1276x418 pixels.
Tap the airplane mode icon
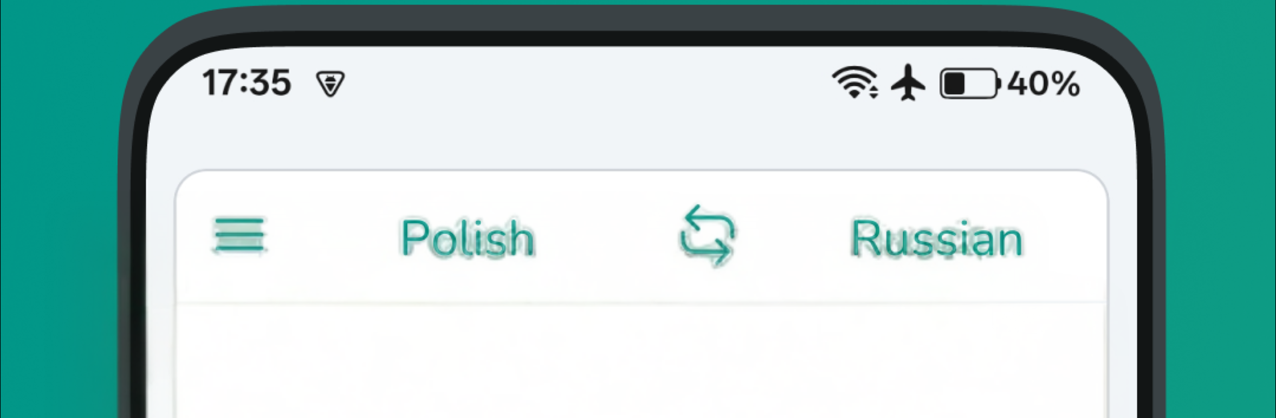coord(908,84)
